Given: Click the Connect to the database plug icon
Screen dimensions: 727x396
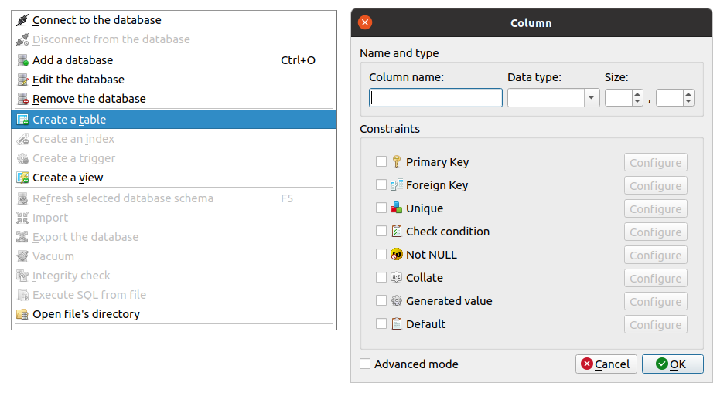Looking at the screenshot, I should (22, 20).
